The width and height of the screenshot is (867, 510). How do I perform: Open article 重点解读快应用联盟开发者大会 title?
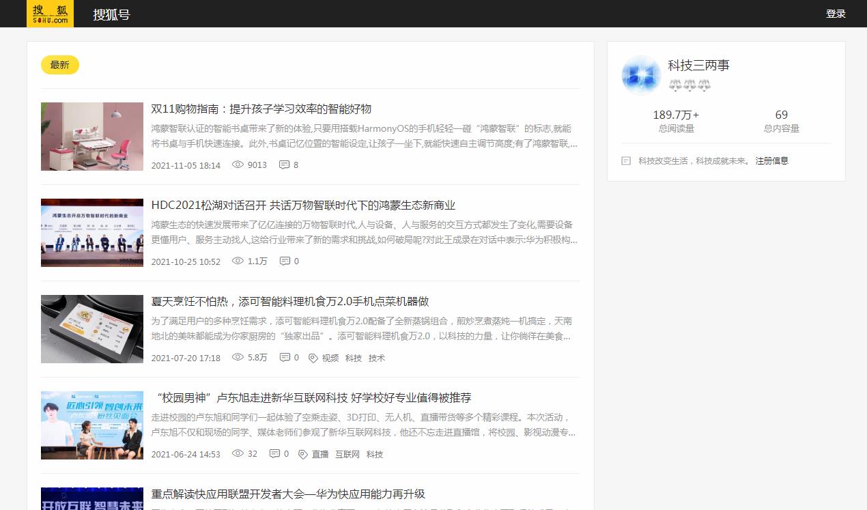click(x=288, y=494)
